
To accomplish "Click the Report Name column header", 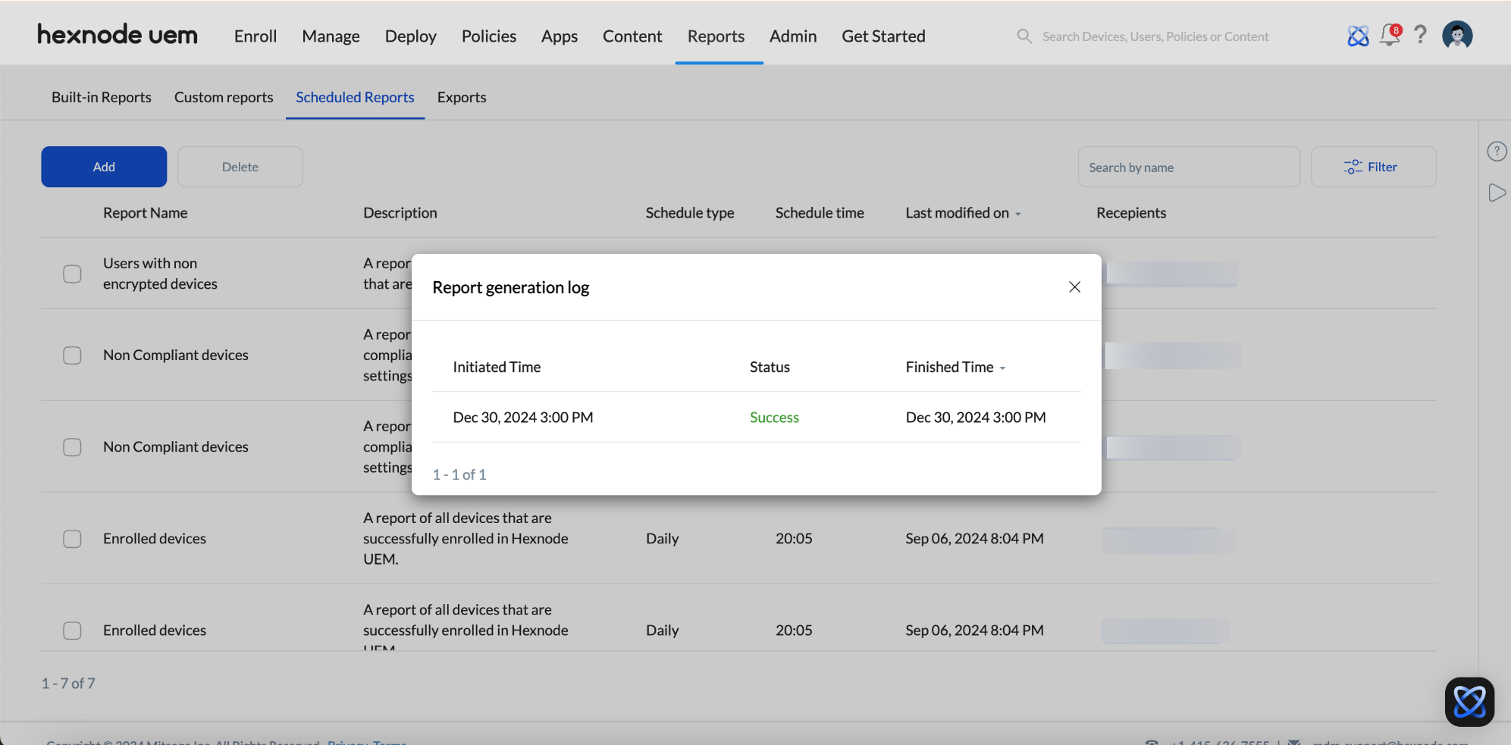I will pos(146,213).
